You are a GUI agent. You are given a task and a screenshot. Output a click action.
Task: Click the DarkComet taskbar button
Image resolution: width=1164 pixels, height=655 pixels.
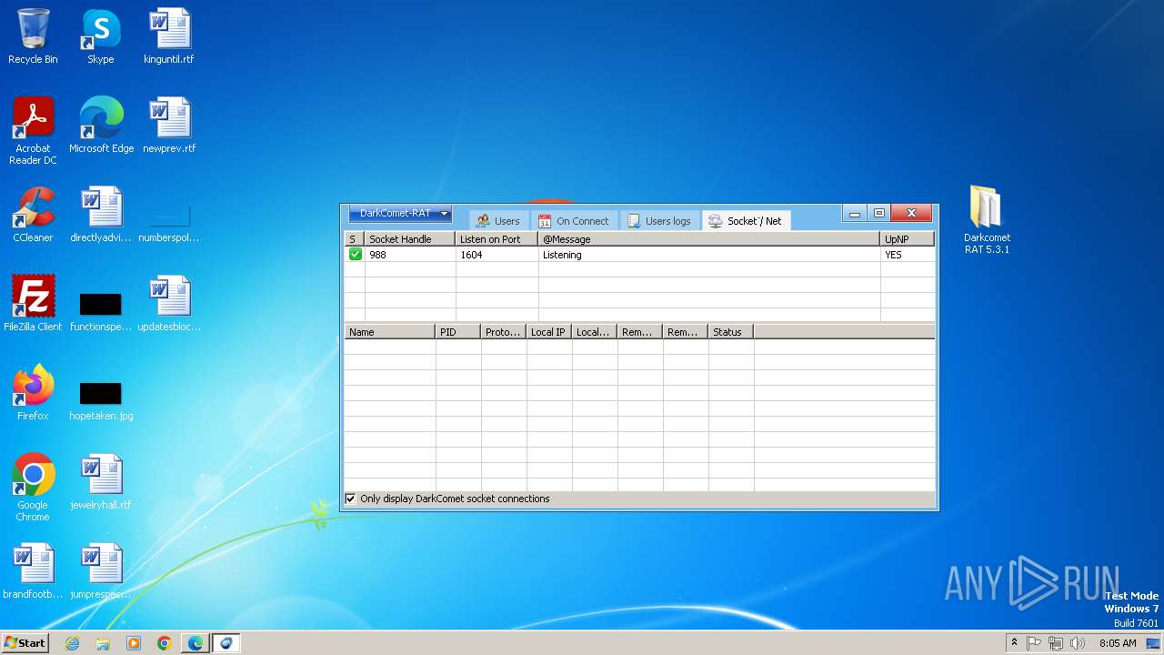tap(226, 643)
